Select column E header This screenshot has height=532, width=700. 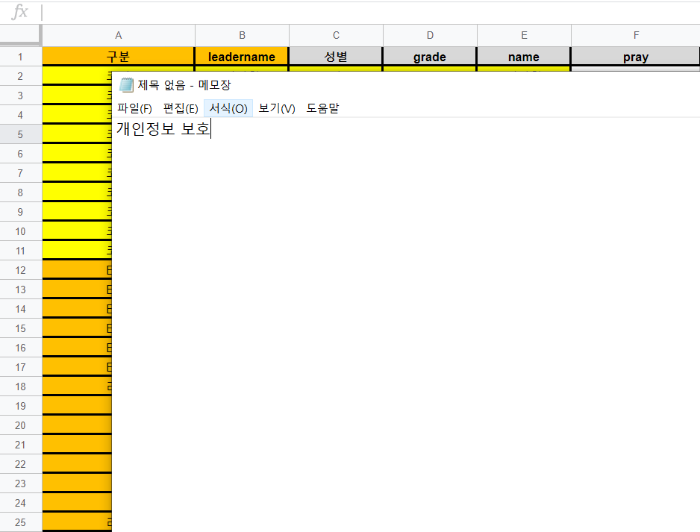(x=524, y=35)
